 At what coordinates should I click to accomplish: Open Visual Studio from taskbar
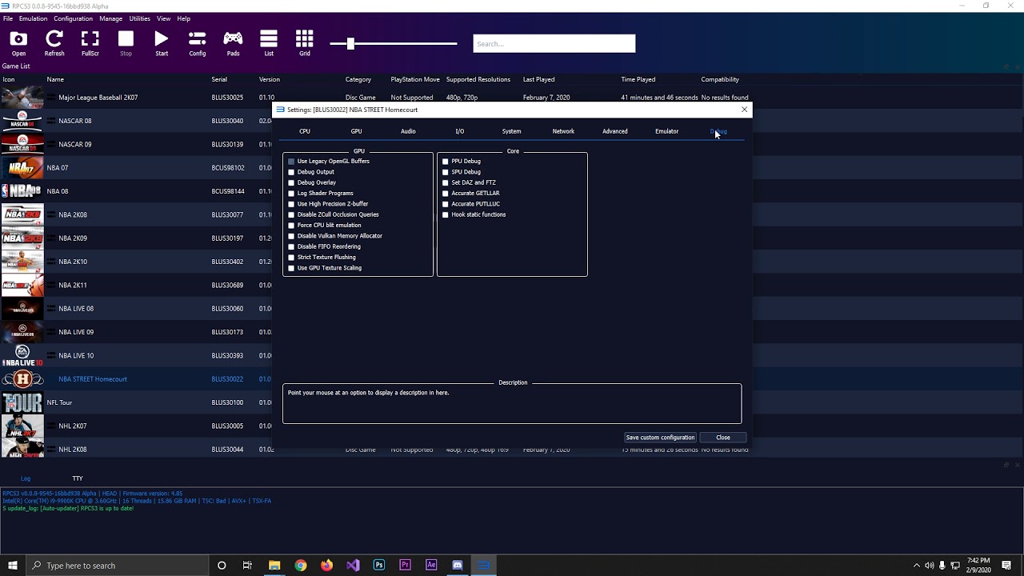click(x=353, y=566)
